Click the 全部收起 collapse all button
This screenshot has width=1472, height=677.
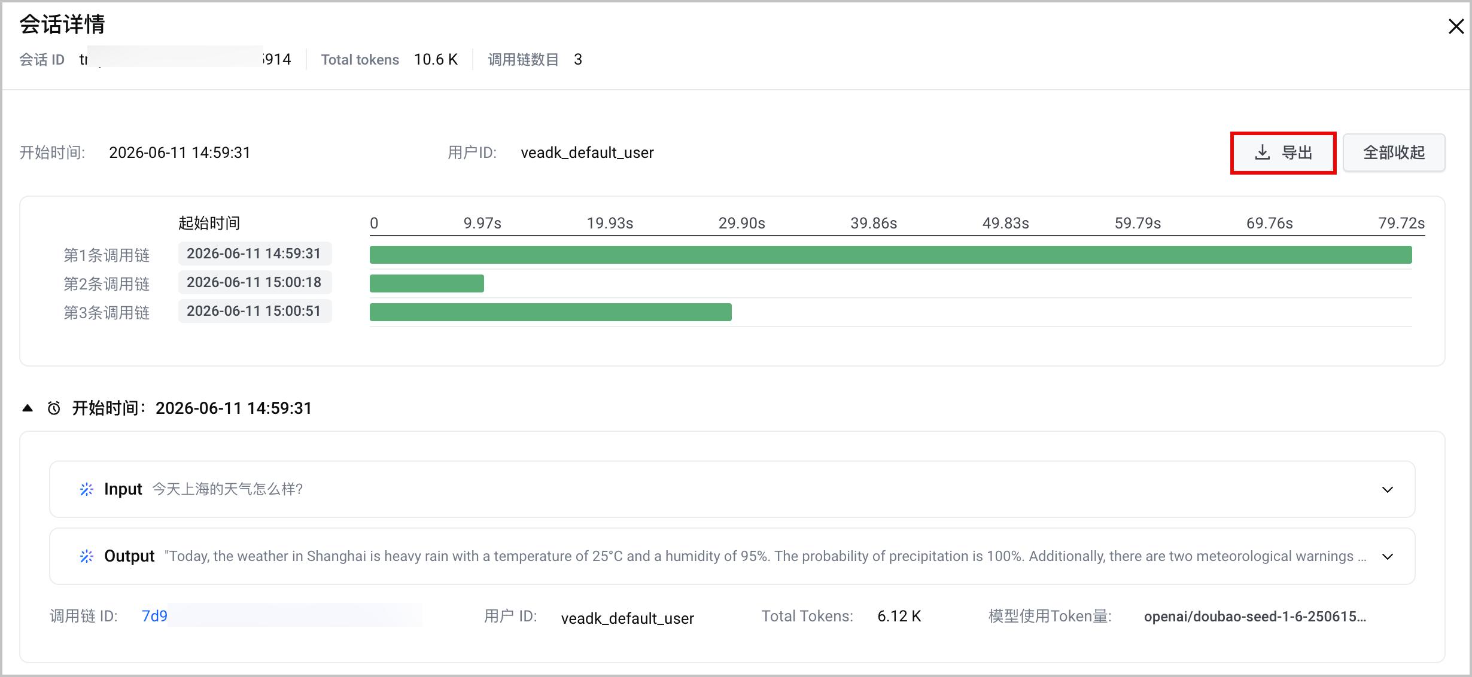coord(1394,153)
